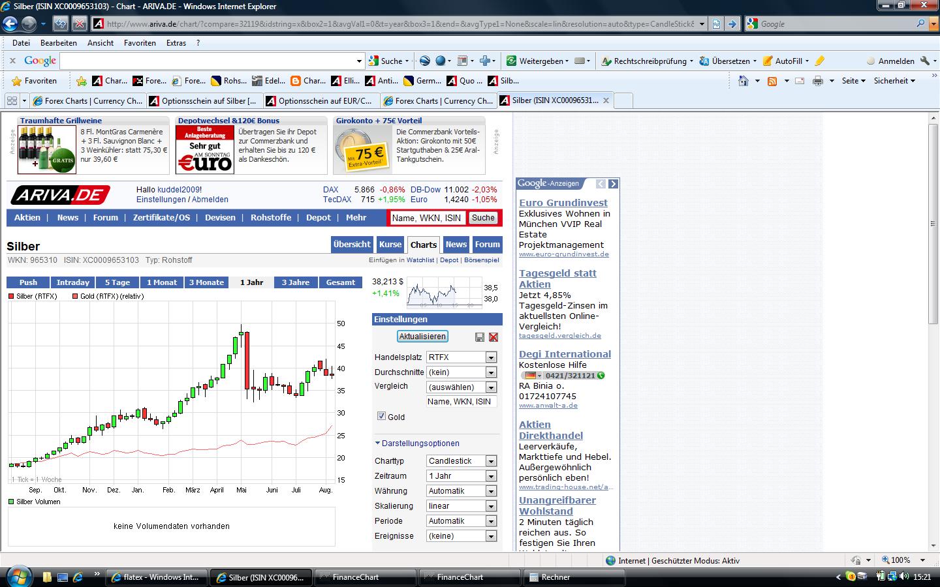
Task: Open the Quick Tabs grid icon
Action: 12,100
